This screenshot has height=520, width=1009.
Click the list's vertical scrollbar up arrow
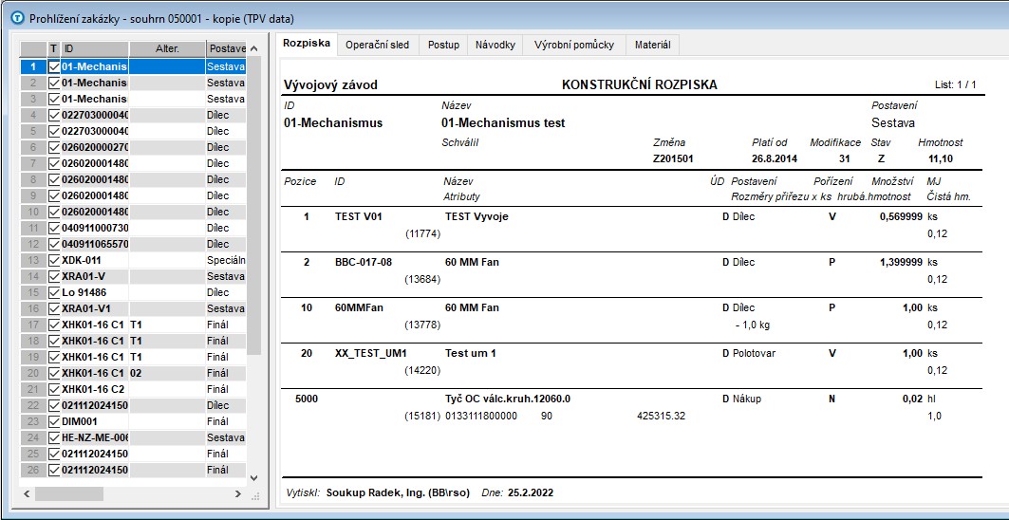(253, 49)
